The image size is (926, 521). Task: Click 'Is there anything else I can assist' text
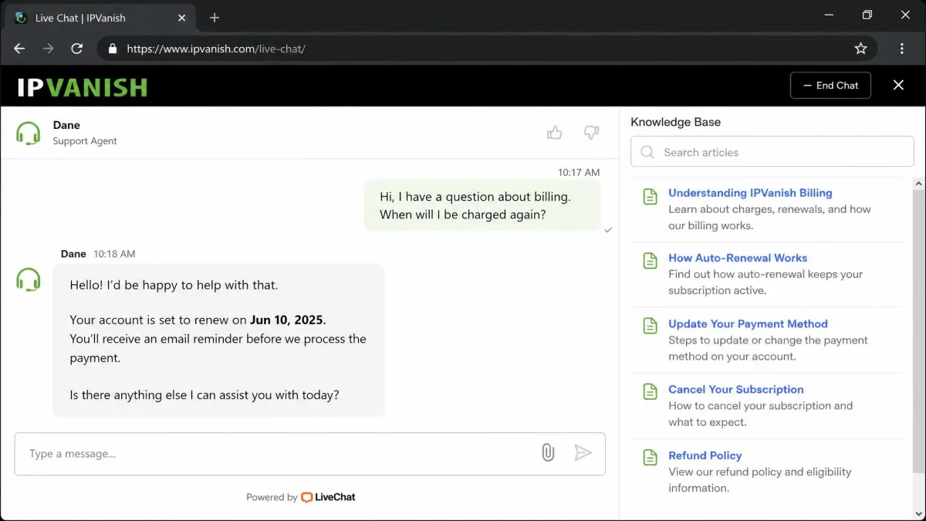point(204,394)
